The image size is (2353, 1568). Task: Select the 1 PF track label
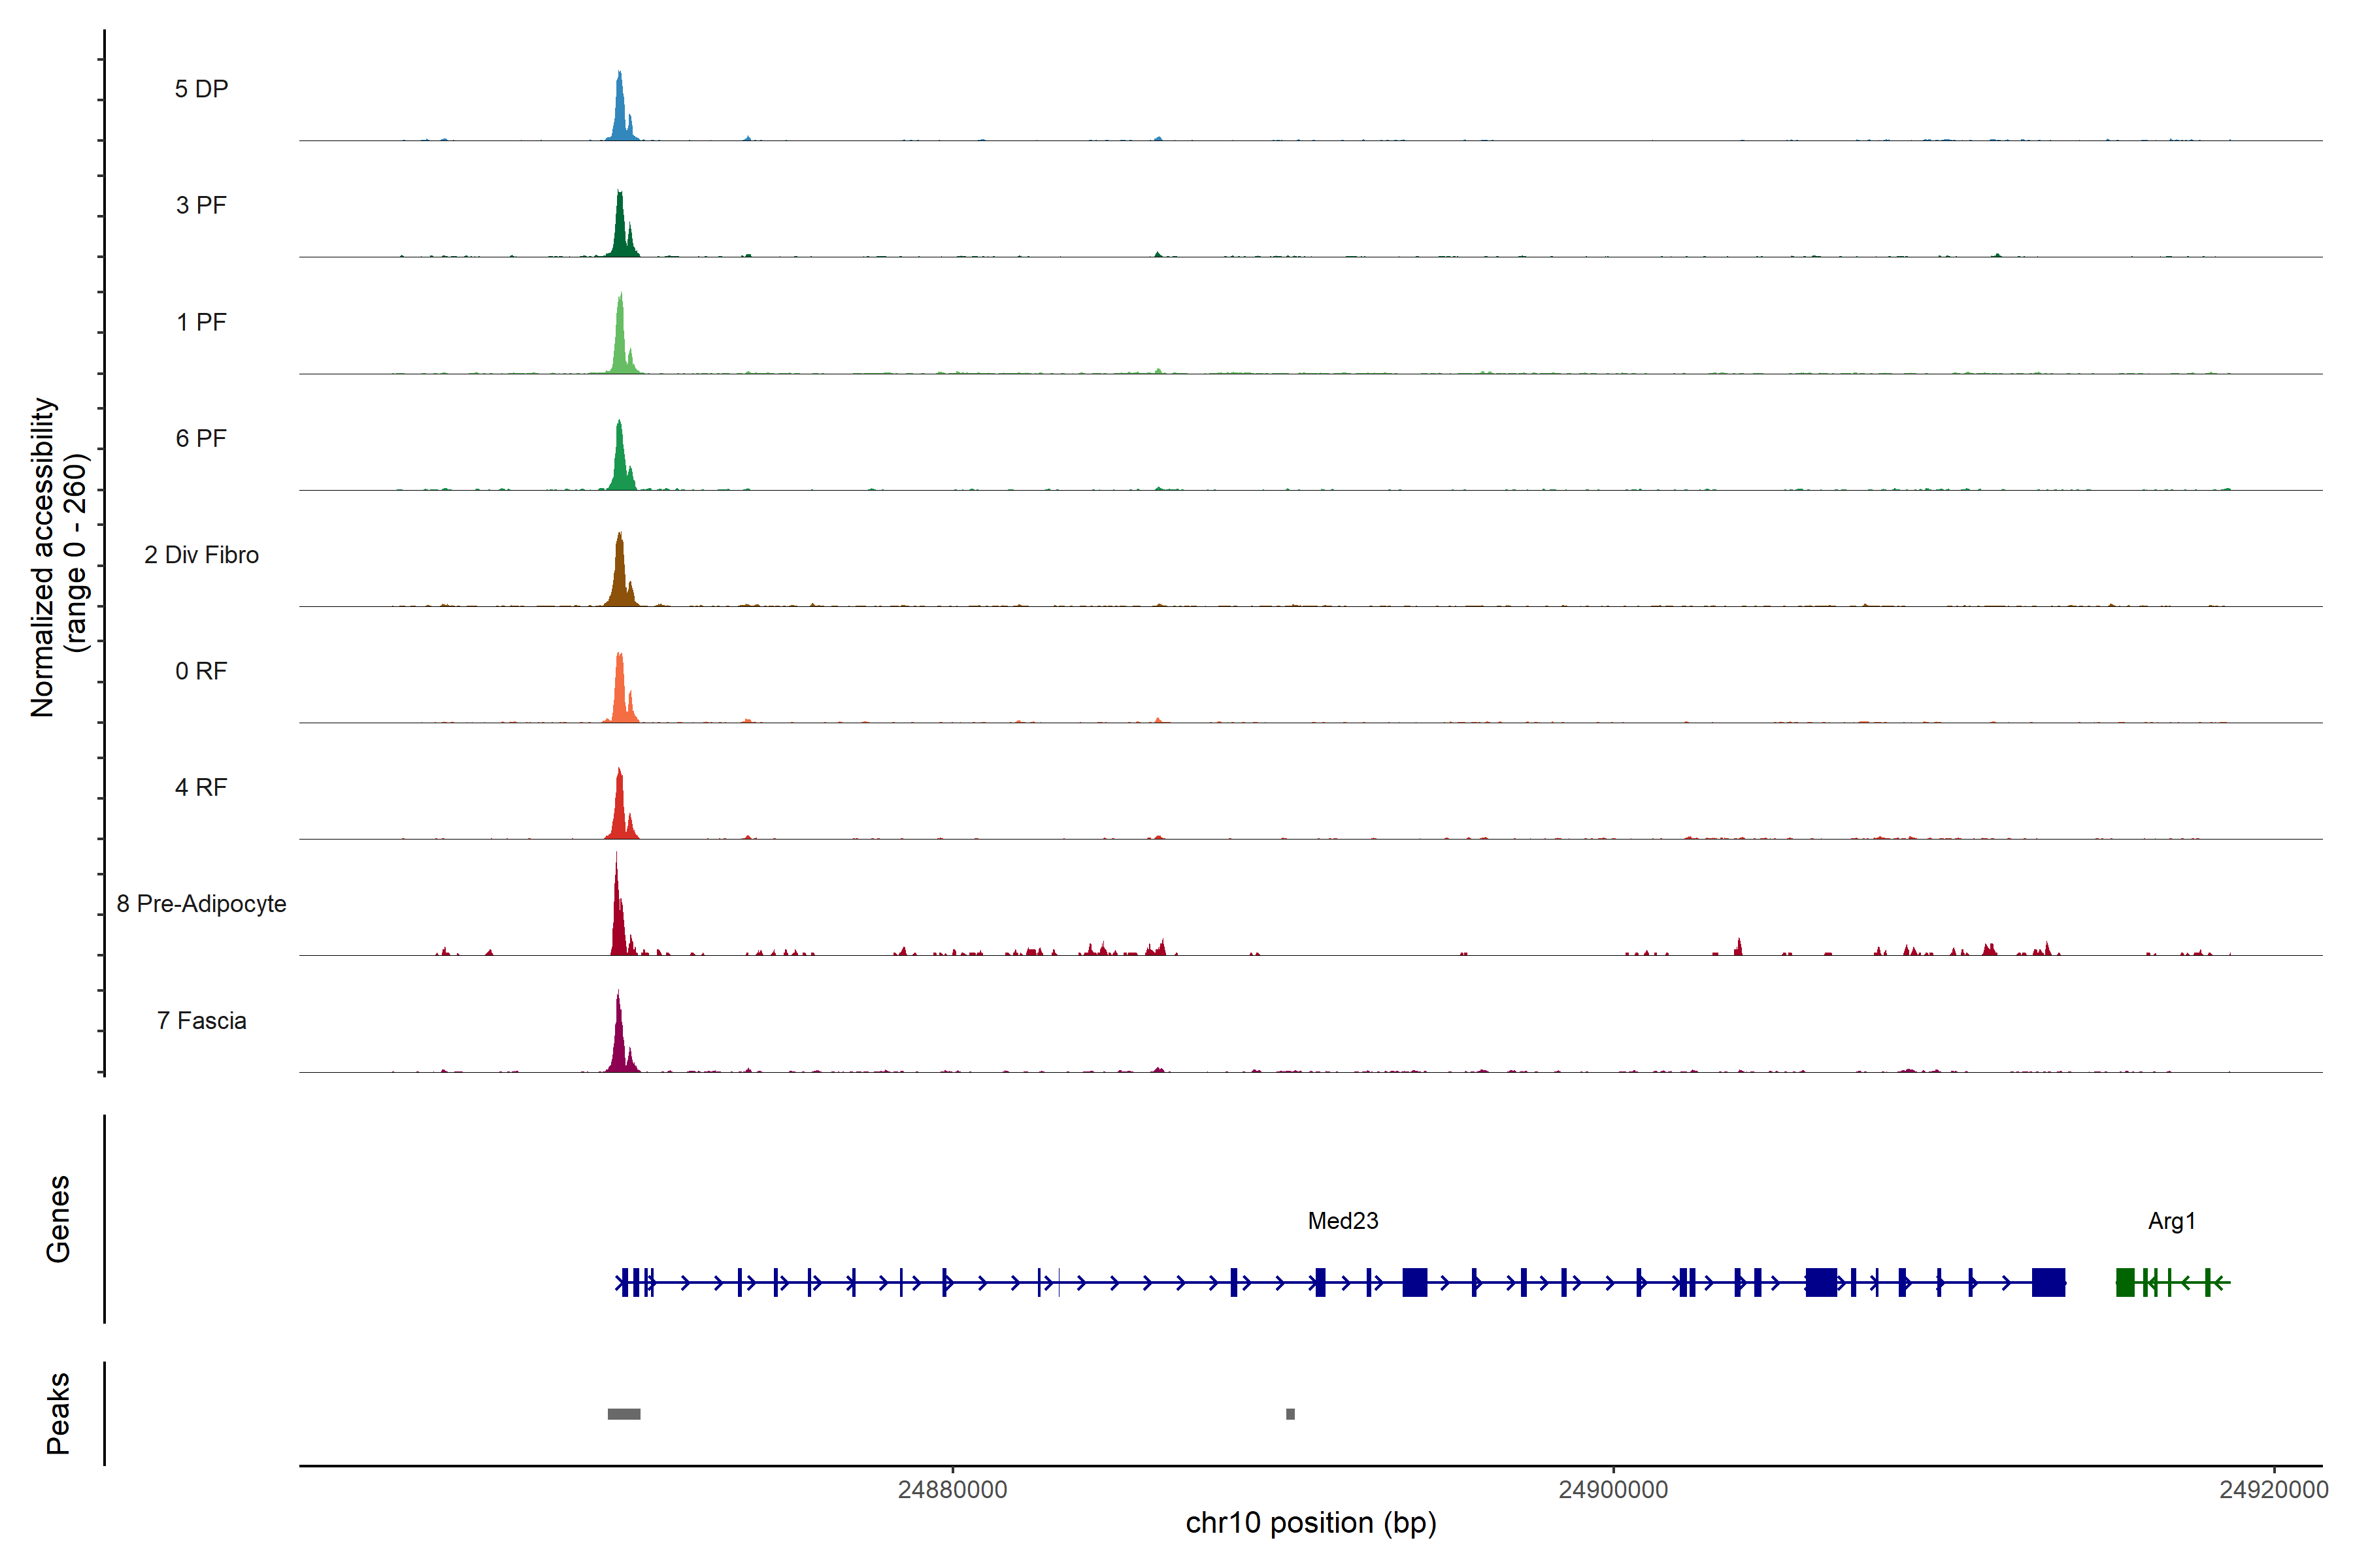201,322
